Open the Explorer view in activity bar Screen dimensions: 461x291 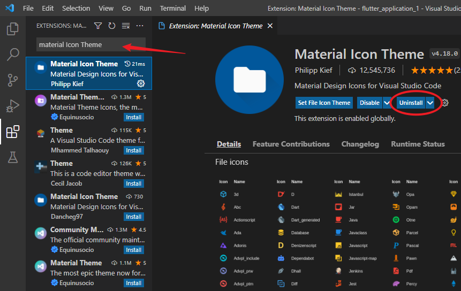pos(13,29)
